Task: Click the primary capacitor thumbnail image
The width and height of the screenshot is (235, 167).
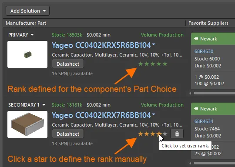Action: [27, 54]
